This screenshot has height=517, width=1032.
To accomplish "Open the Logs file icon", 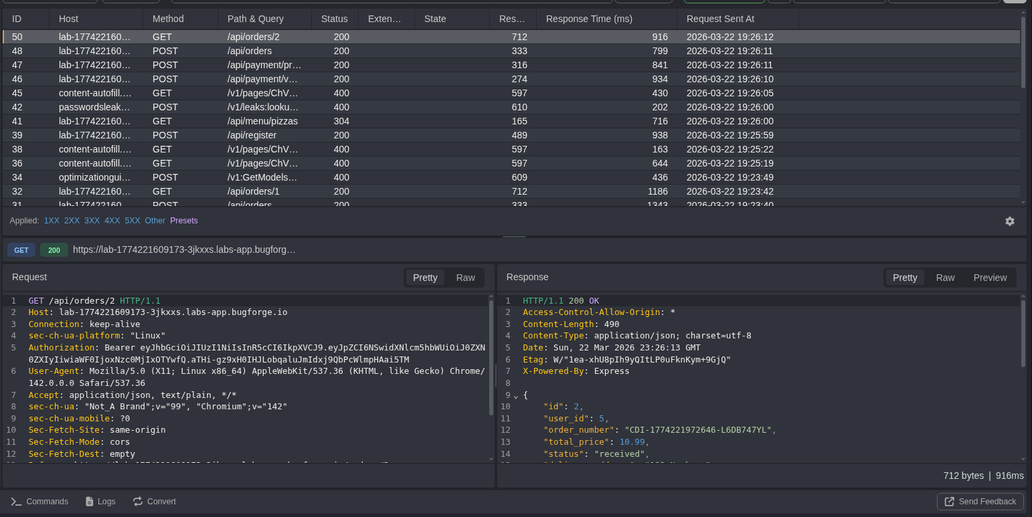I will click(89, 502).
